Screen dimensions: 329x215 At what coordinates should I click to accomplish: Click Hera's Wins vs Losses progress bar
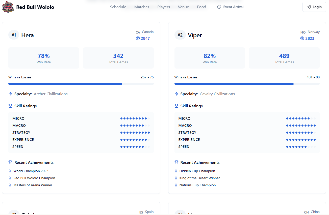point(81,84)
